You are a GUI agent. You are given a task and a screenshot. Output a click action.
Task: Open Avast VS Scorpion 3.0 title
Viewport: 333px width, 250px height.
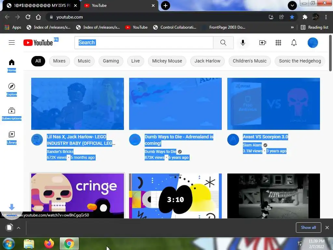(265, 137)
